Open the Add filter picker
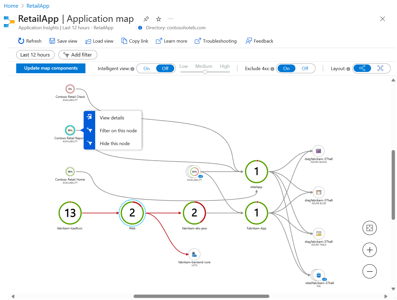Screen dimensions: 397x300 click(x=78, y=55)
